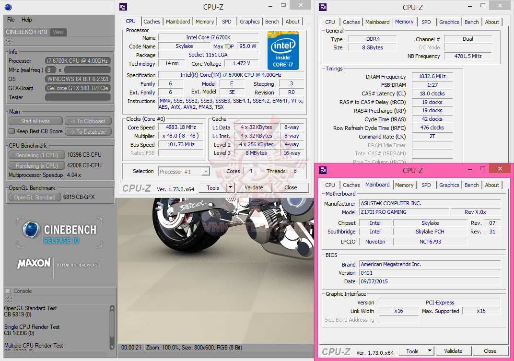The width and height of the screenshot is (514, 361).
Task: Select About tab in Mainboard window
Action: tap(492, 185)
